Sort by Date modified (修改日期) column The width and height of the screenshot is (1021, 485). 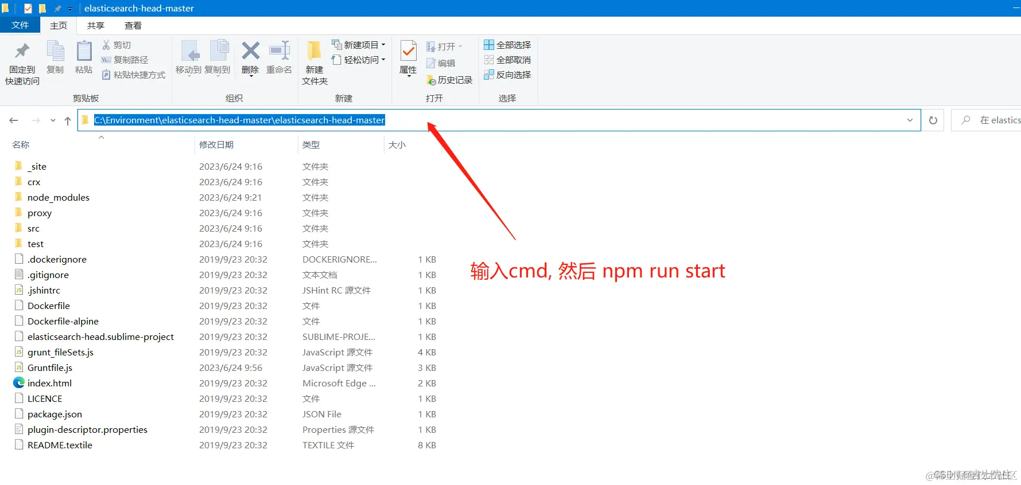point(216,144)
